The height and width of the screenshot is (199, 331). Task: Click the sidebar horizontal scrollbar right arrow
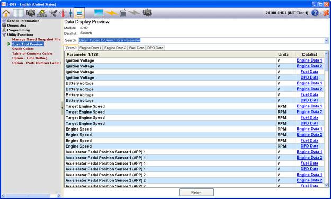59,196
